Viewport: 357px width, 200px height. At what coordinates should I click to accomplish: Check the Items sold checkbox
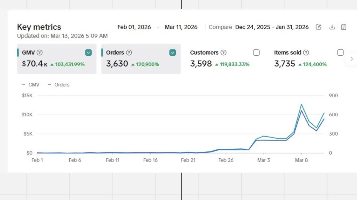tap(341, 53)
